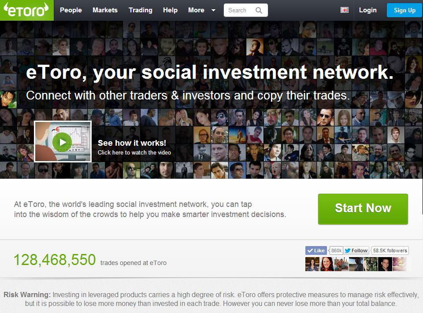Click the blue Sign Up button
The height and width of the screenshot is (313, 423).
click(x=404, y=10)
